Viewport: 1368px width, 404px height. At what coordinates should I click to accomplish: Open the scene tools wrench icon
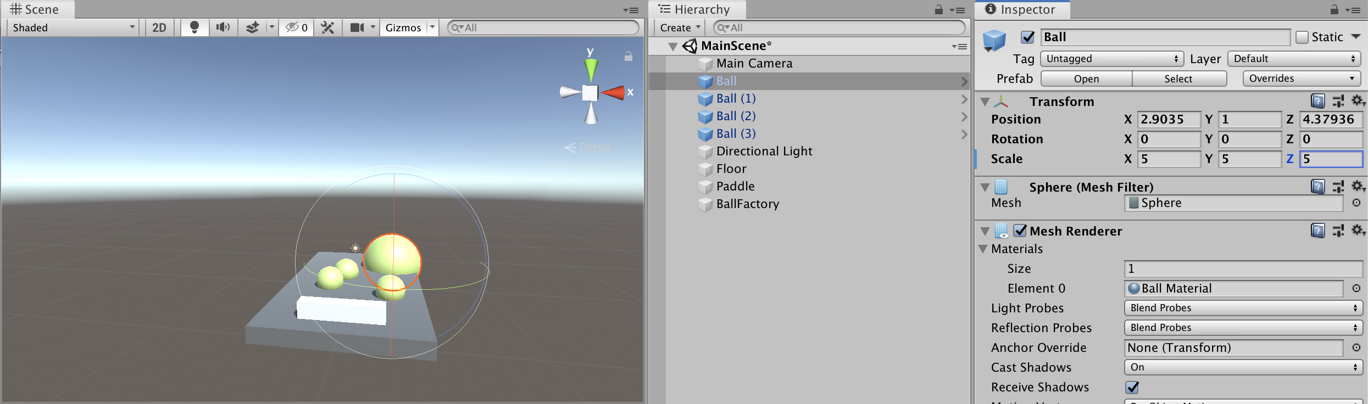pyautogui.click(x=328, y=27)
